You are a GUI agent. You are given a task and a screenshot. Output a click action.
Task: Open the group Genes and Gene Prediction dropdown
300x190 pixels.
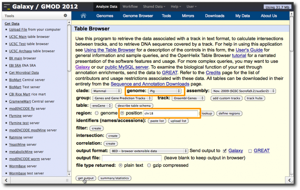point(122,98)
